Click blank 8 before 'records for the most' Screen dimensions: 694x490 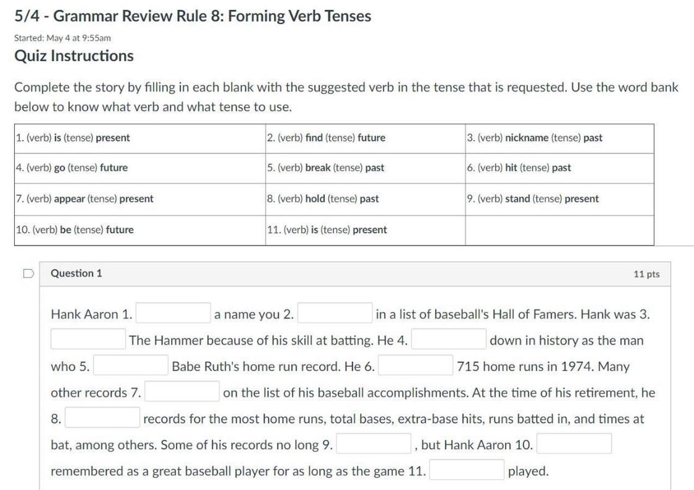pos(103,418)
